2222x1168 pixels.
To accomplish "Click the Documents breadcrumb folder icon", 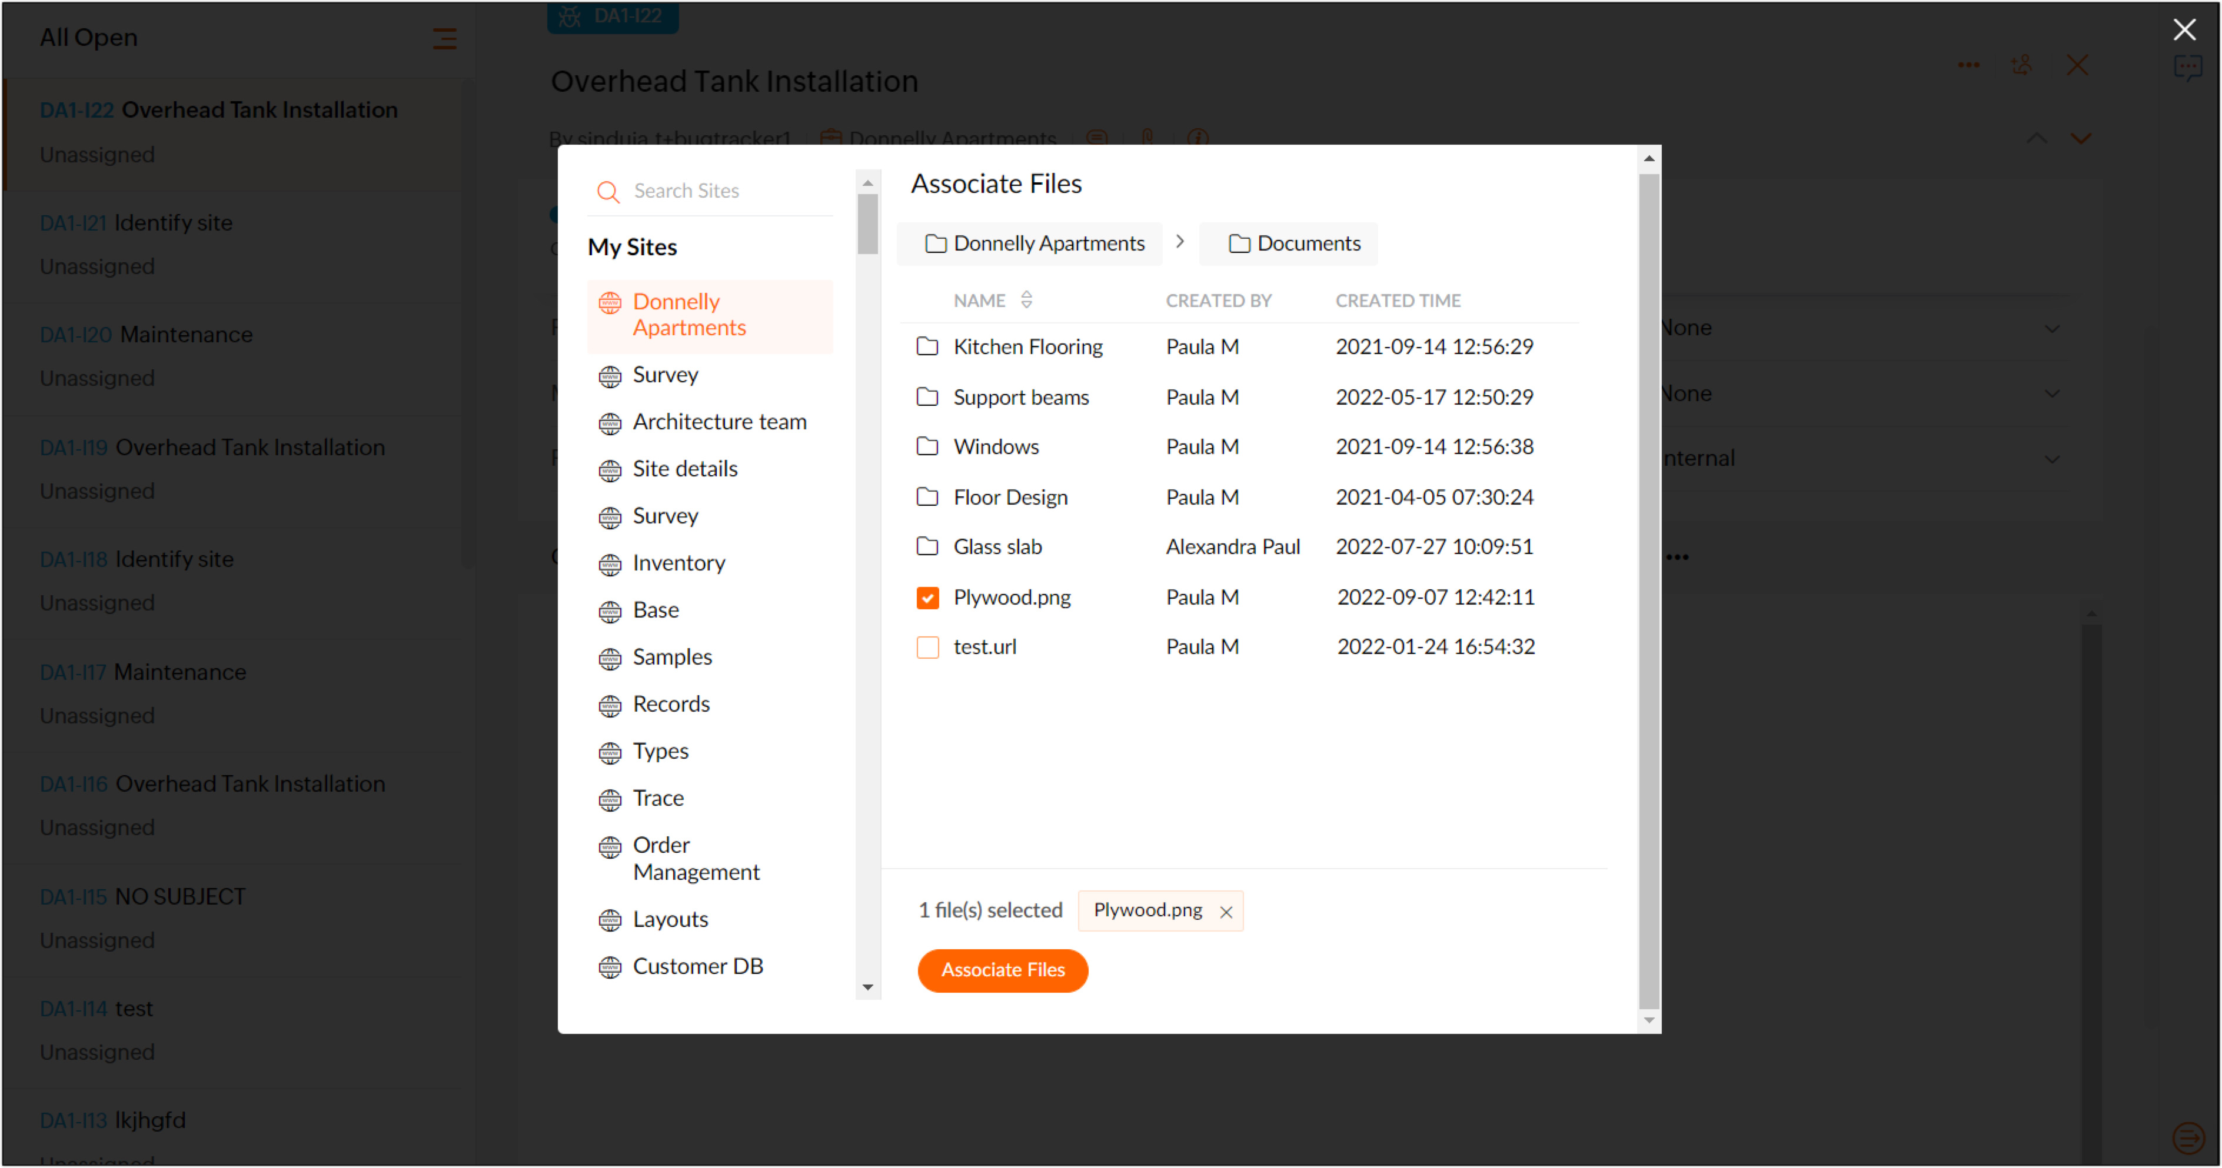I will [x=1239, y=244].
